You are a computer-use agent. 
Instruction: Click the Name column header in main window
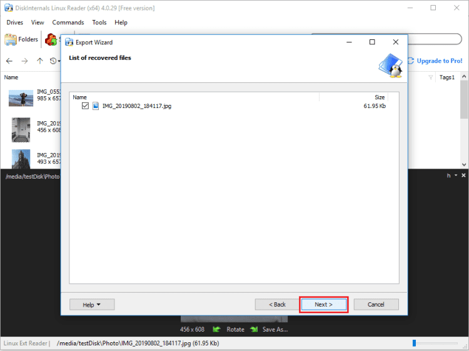tap(11, 77)
